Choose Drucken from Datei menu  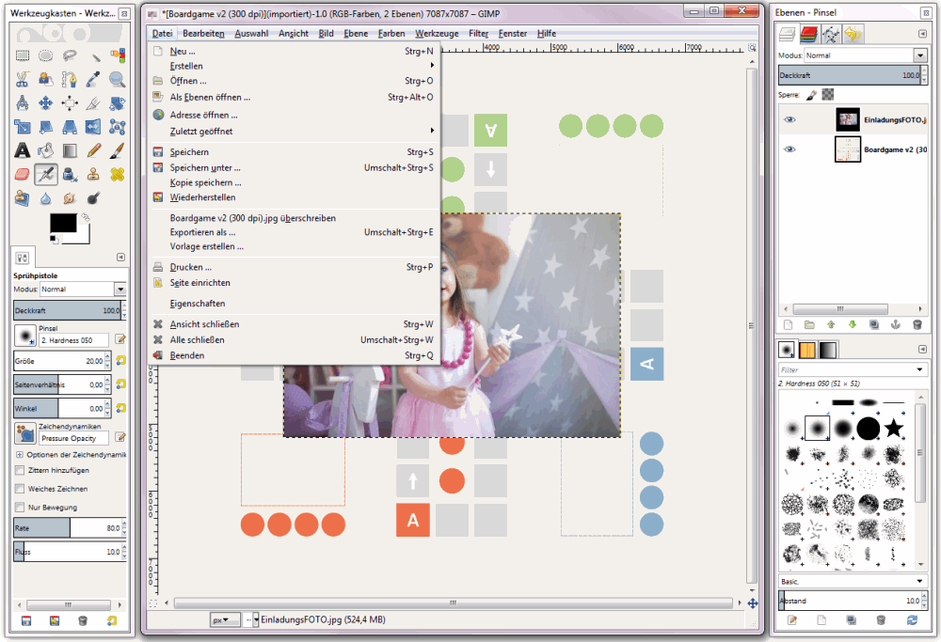coord(294,267)
